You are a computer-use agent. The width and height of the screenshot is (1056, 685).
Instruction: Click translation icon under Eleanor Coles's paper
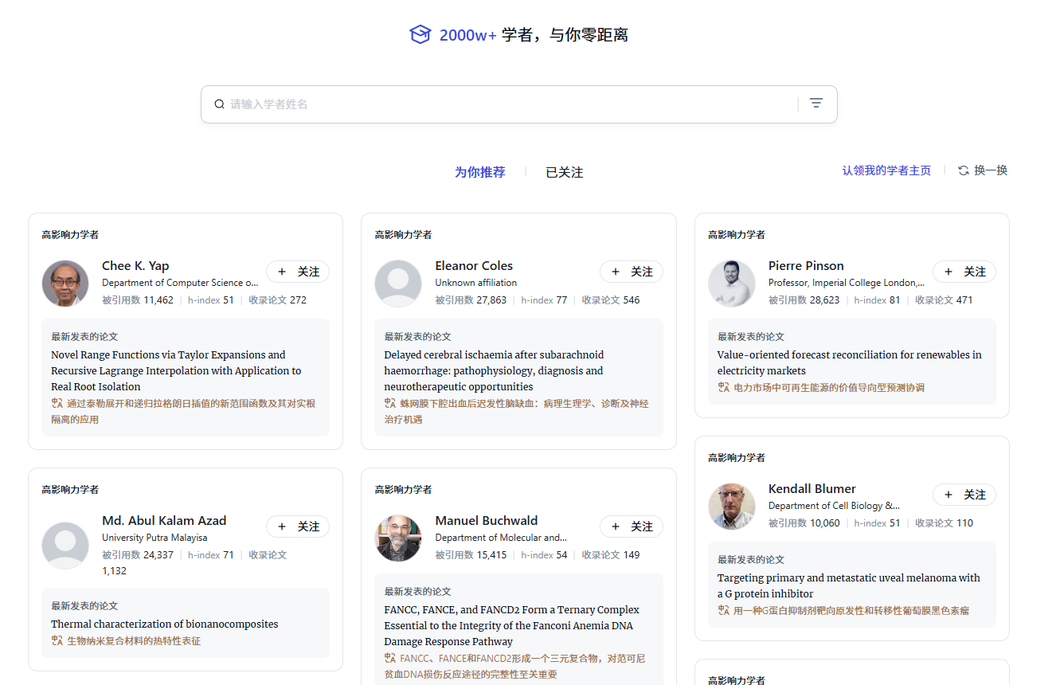(x=390, y=404)
